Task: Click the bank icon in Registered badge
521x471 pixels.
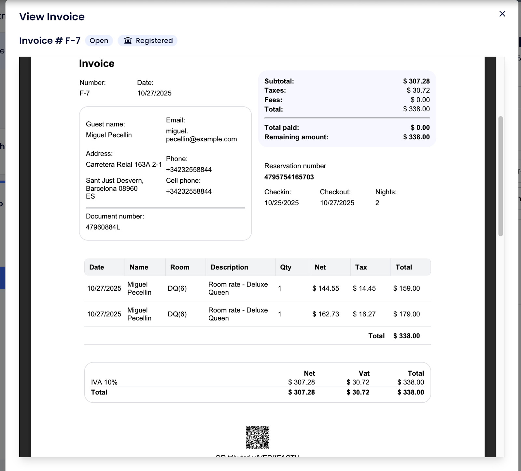Action: pyautogui.click(x=128, y=41)
